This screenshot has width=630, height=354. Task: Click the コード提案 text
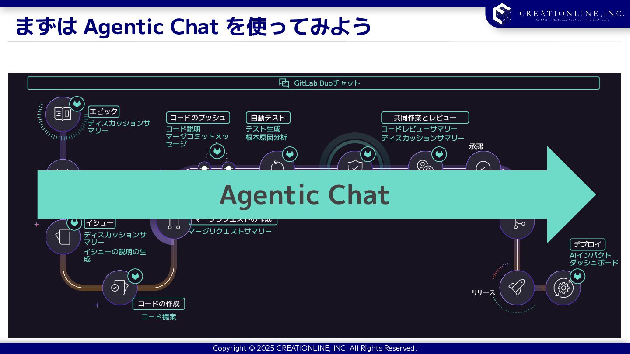point(159,317)
